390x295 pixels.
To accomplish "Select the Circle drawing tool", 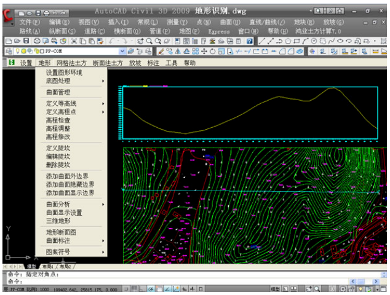I will (x=314, y=41).
